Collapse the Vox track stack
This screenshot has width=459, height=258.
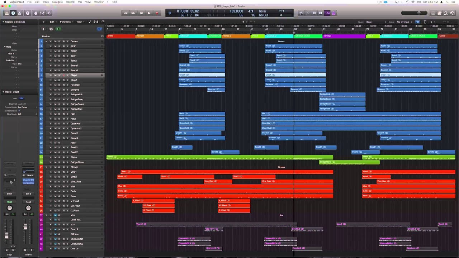(46, 215)
